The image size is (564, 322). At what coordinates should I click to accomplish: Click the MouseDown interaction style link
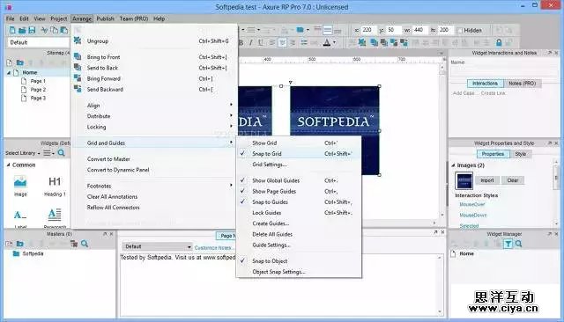coord(473,215)
